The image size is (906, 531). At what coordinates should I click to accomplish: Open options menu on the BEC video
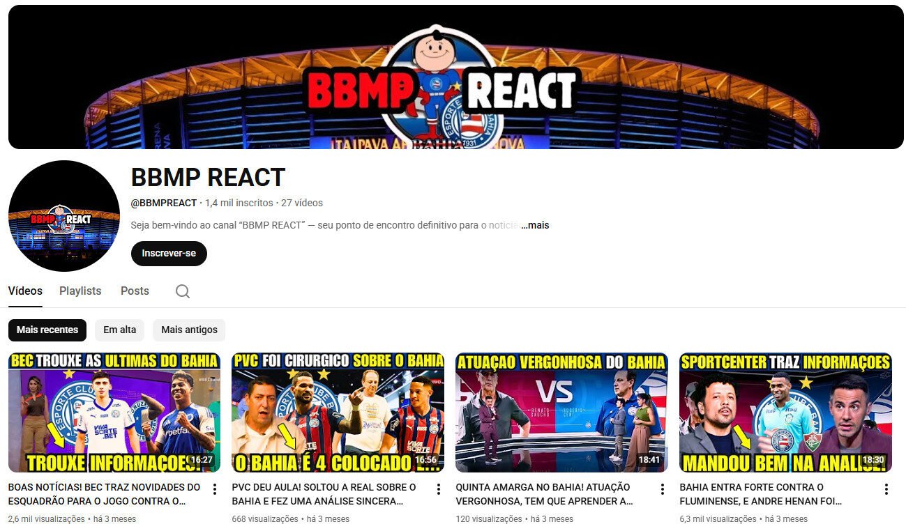click(214, 488)
